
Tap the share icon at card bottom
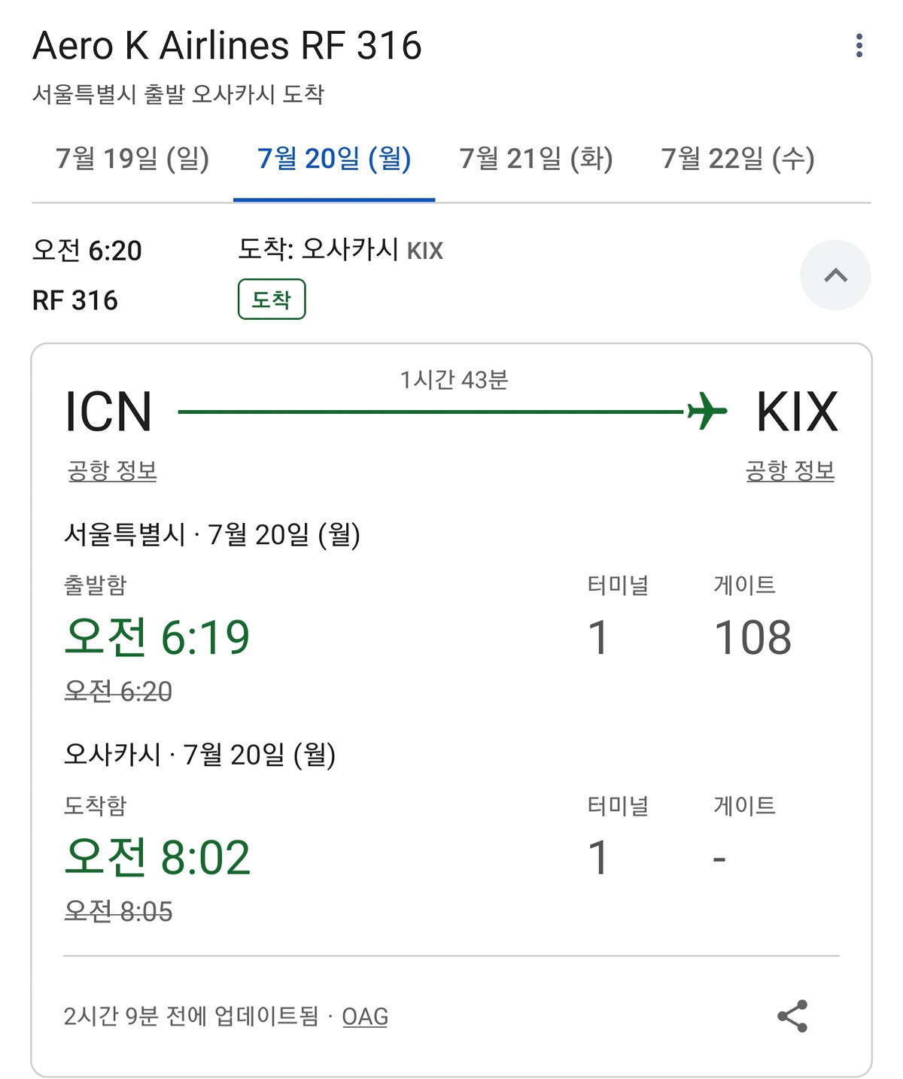[792, 1016]
